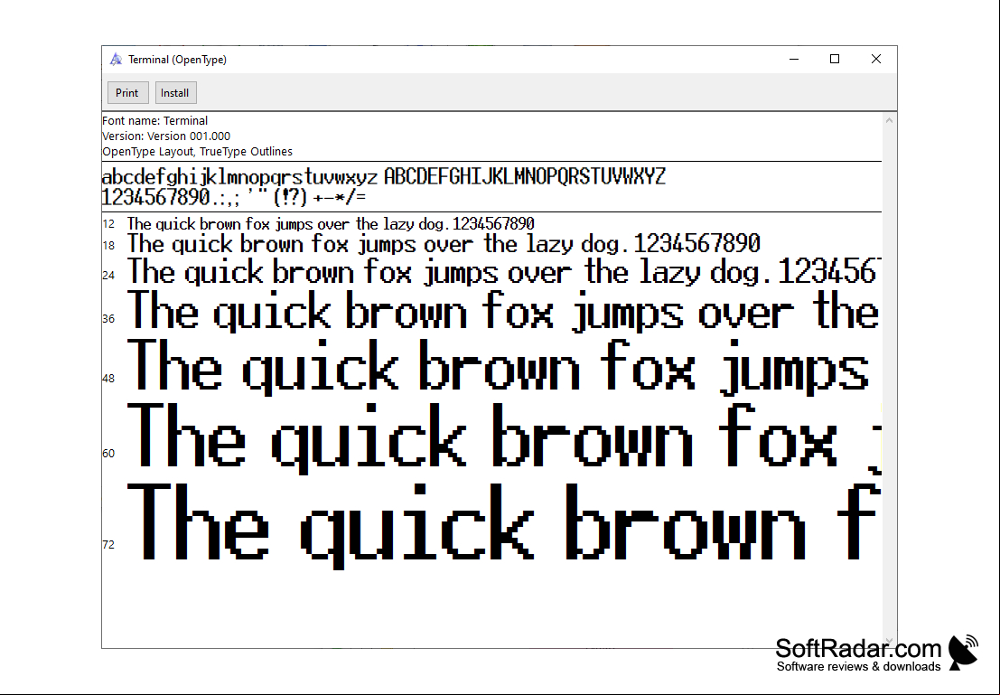Viewport: 1000px width, 695px height.
Task: Click the 'Terminal (OpenType)' window title
Action: 177,60
